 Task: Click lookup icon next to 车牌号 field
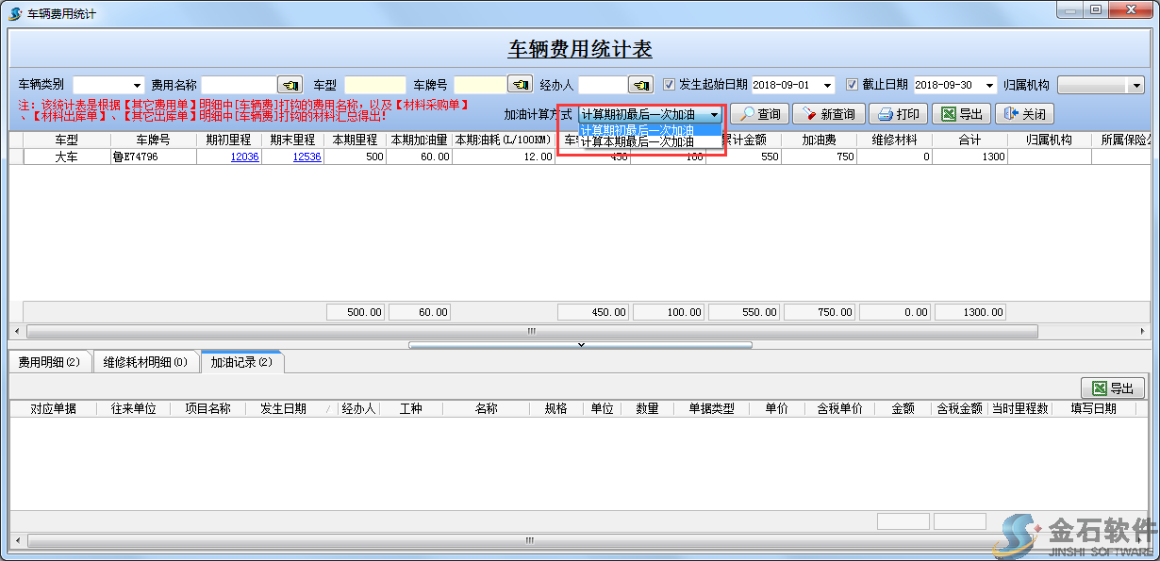coord(520,85)
